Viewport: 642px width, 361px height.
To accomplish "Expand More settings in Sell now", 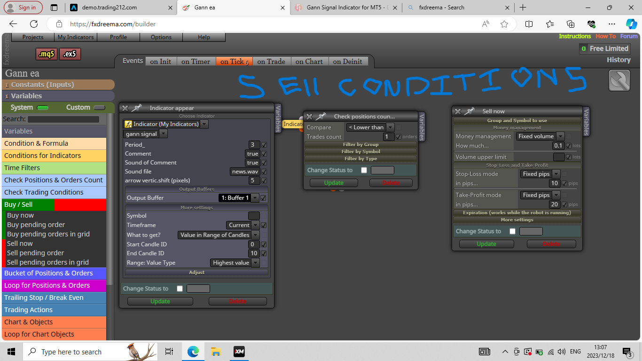I will [x=517, y=220].
